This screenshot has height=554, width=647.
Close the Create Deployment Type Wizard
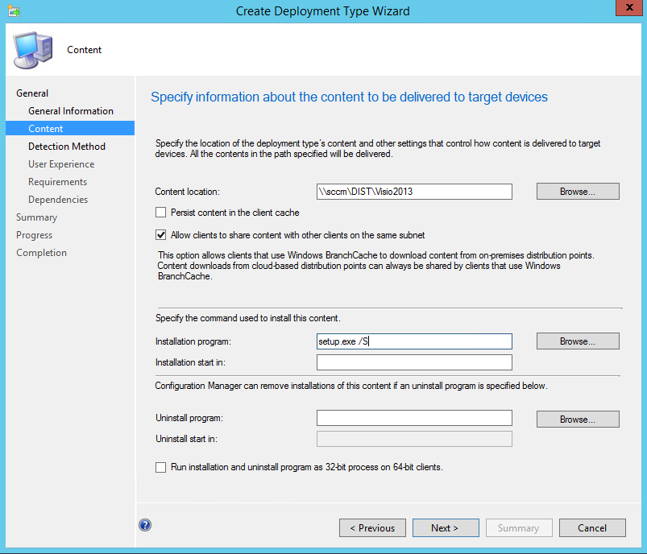[x=628, y=7]
